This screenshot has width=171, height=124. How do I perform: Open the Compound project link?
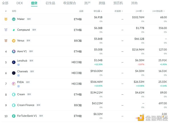[x=23, y=30]
